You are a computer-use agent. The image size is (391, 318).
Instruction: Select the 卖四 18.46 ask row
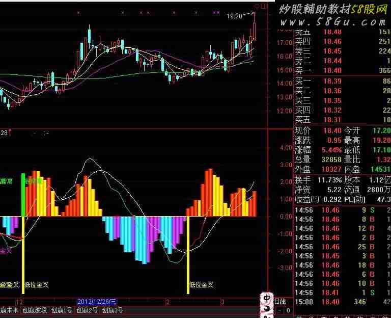click(x=343, y=41)
